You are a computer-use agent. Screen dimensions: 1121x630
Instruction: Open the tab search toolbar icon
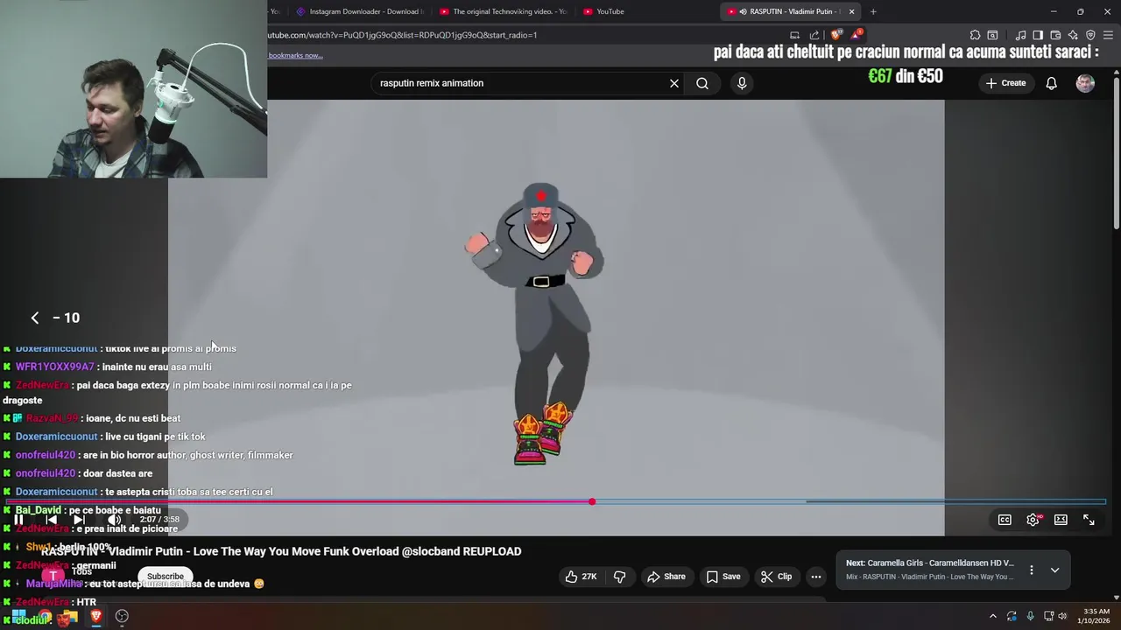point(992,35)
